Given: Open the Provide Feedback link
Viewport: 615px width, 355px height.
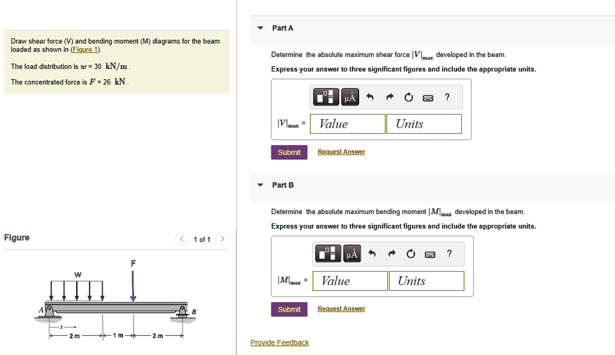Looking at the screenshot, I should (279, 342).
